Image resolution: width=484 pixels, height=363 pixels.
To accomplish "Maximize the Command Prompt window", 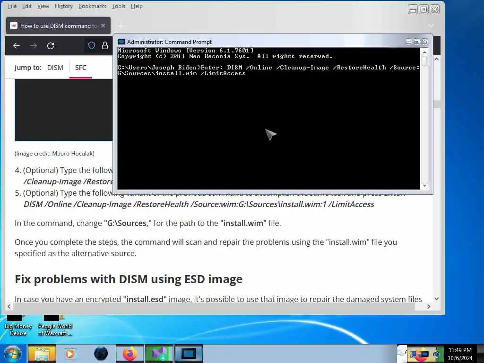I will [416, 42].
